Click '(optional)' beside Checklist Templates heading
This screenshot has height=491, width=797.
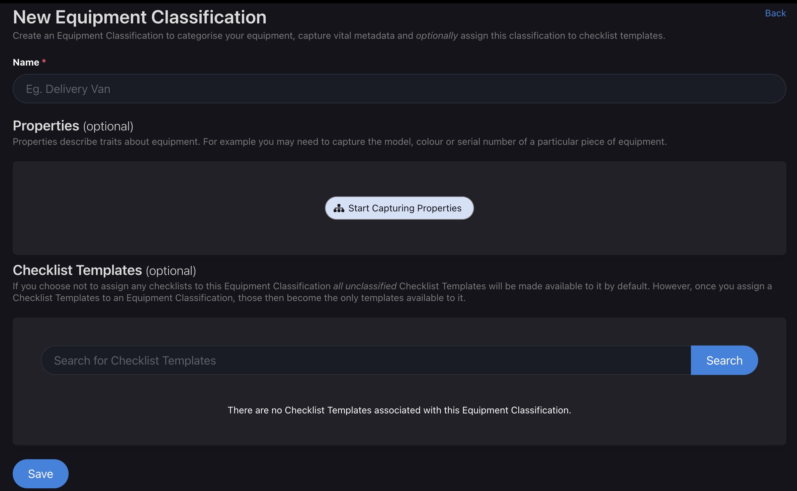171,271
